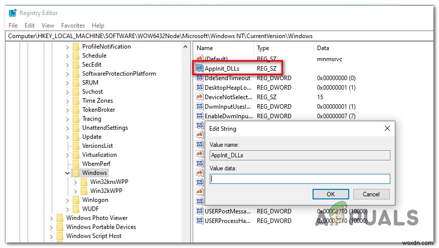Image resolution: width=439 pixels, height=248 pixels.
Task: Click the USERProcessHandleQuota DWORD icon
Action: tap(199, 220)
